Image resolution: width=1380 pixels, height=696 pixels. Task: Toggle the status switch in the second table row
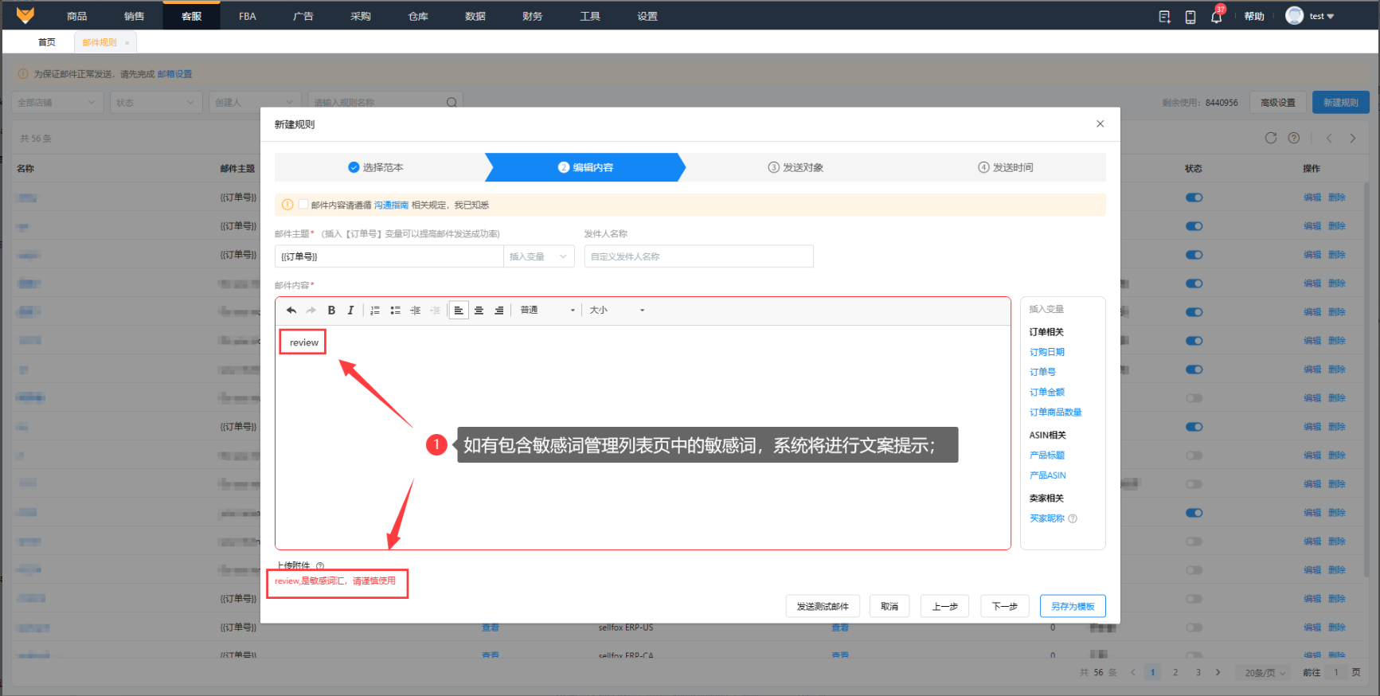[1194, 226]
